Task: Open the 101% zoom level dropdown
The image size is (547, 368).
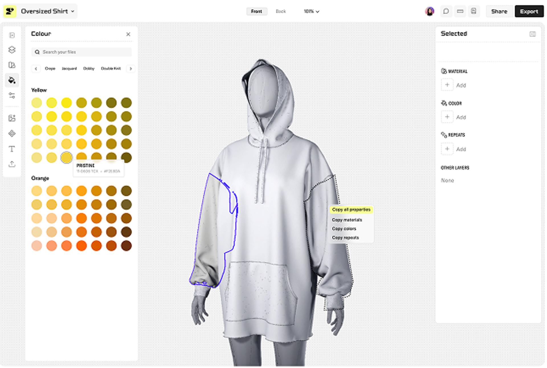Action: (x=311, y=11)
